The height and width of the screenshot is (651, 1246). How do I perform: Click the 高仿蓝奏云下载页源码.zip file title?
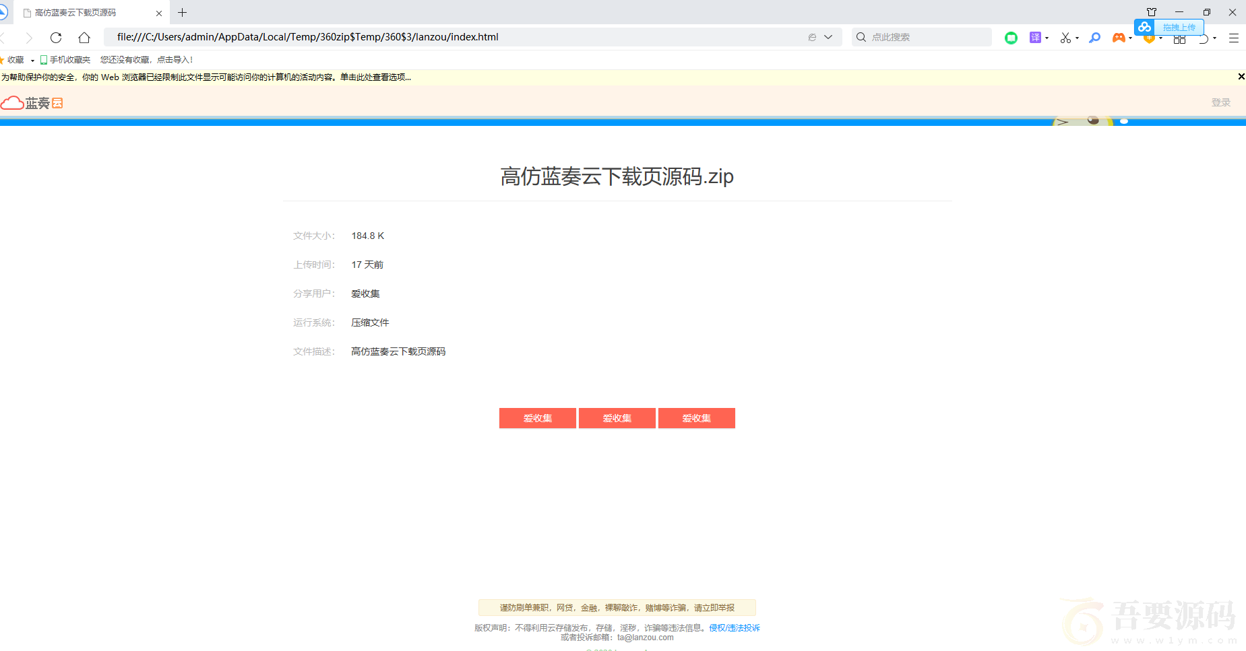(617, 176)
